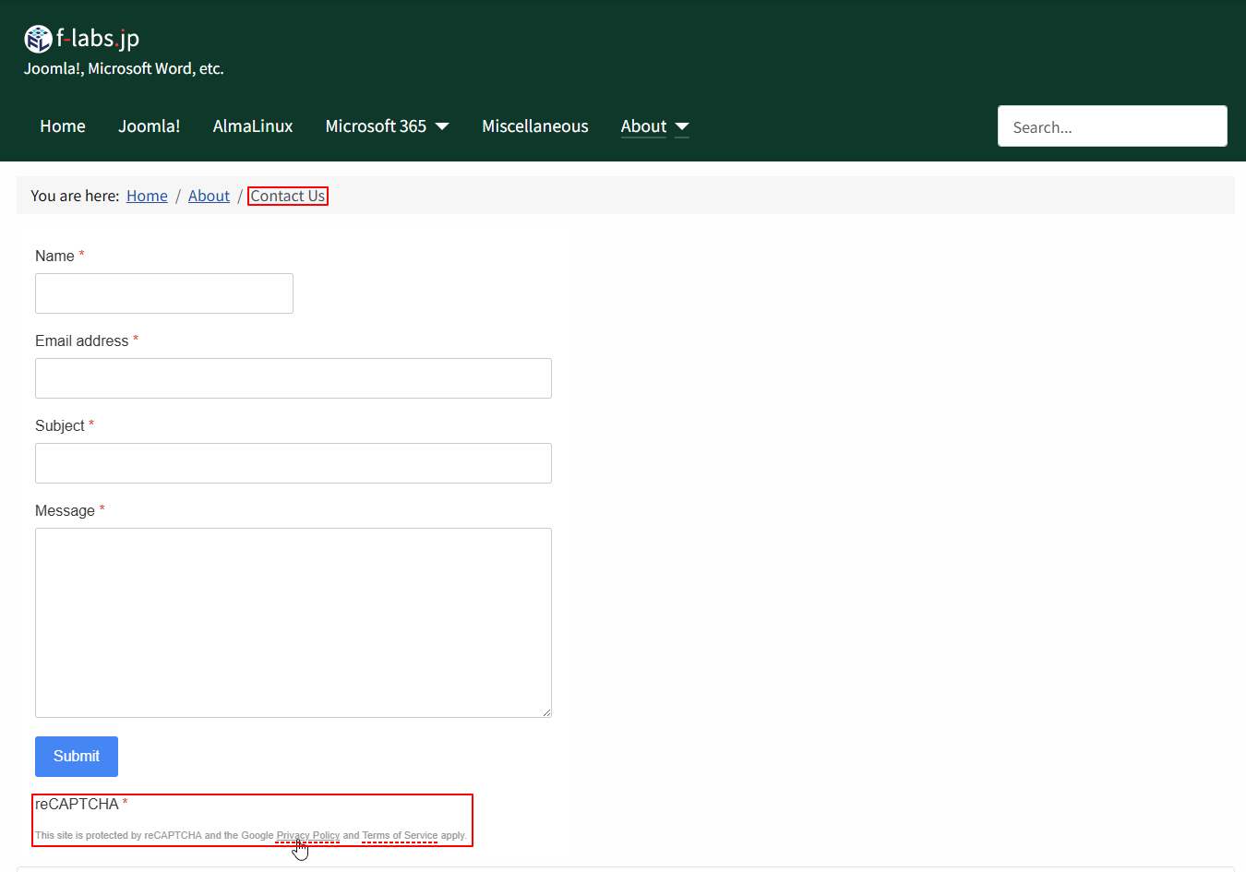Expand the About submenu arrow
Screen dimensions: 1246x872
click(682, 126)
